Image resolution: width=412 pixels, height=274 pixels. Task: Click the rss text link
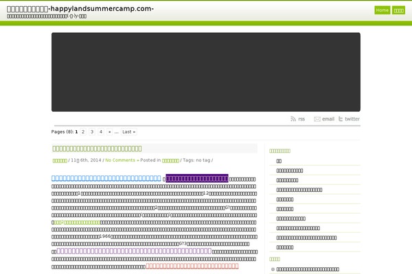tap(301, 119)
